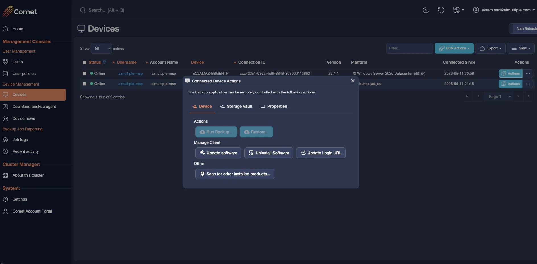The image size is (537, 264).
Task: Toggle dark mode moon icon
Action: tap(426, 10)
